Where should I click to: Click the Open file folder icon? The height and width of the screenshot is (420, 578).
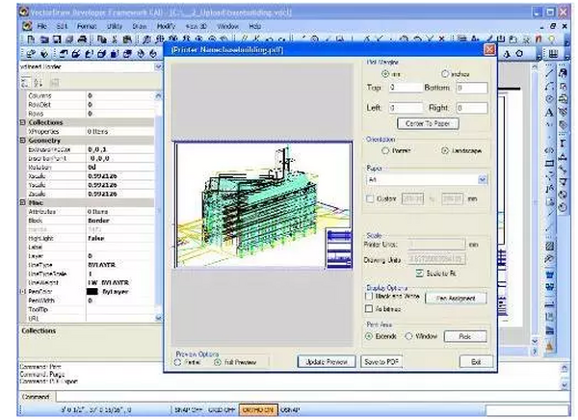click(x=44, y=39)
